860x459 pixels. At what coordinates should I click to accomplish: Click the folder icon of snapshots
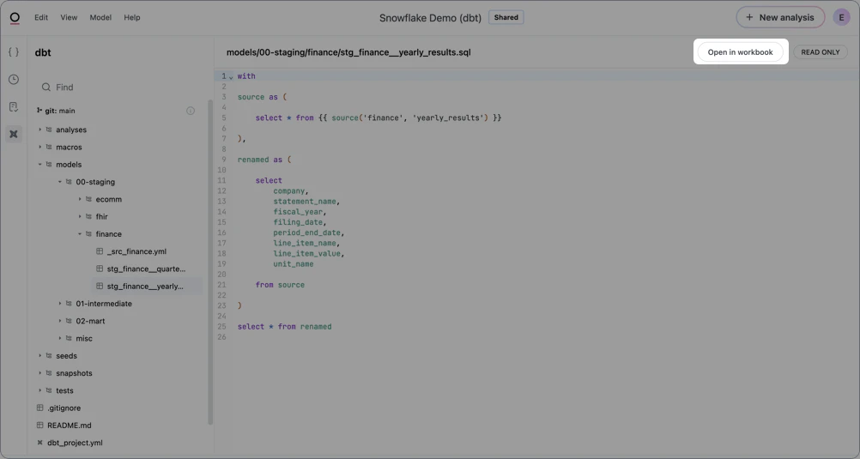[x=49, y=373]
